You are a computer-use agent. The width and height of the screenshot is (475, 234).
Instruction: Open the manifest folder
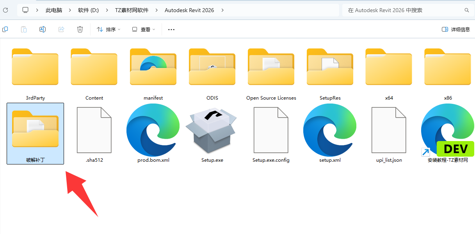point(153,67)
